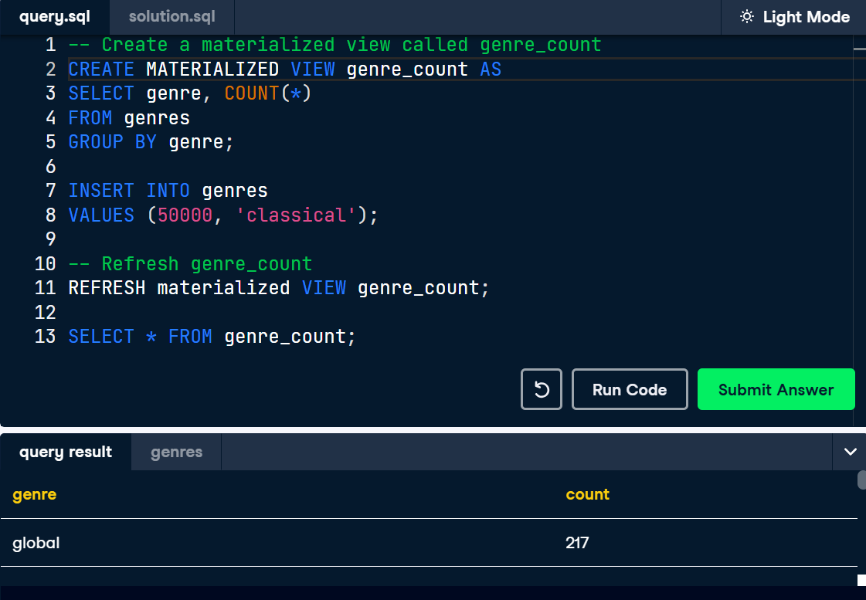The image size is (866, 600).
Task: Click the 'genre' column header
Action: click(x=34, y=494)
